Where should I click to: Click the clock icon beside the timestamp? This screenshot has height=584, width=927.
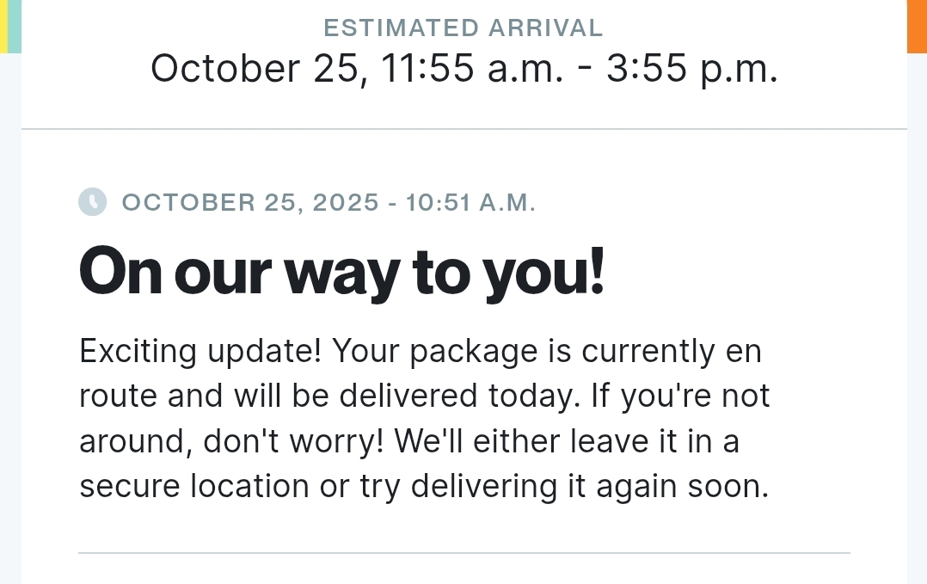coord(92,202)
